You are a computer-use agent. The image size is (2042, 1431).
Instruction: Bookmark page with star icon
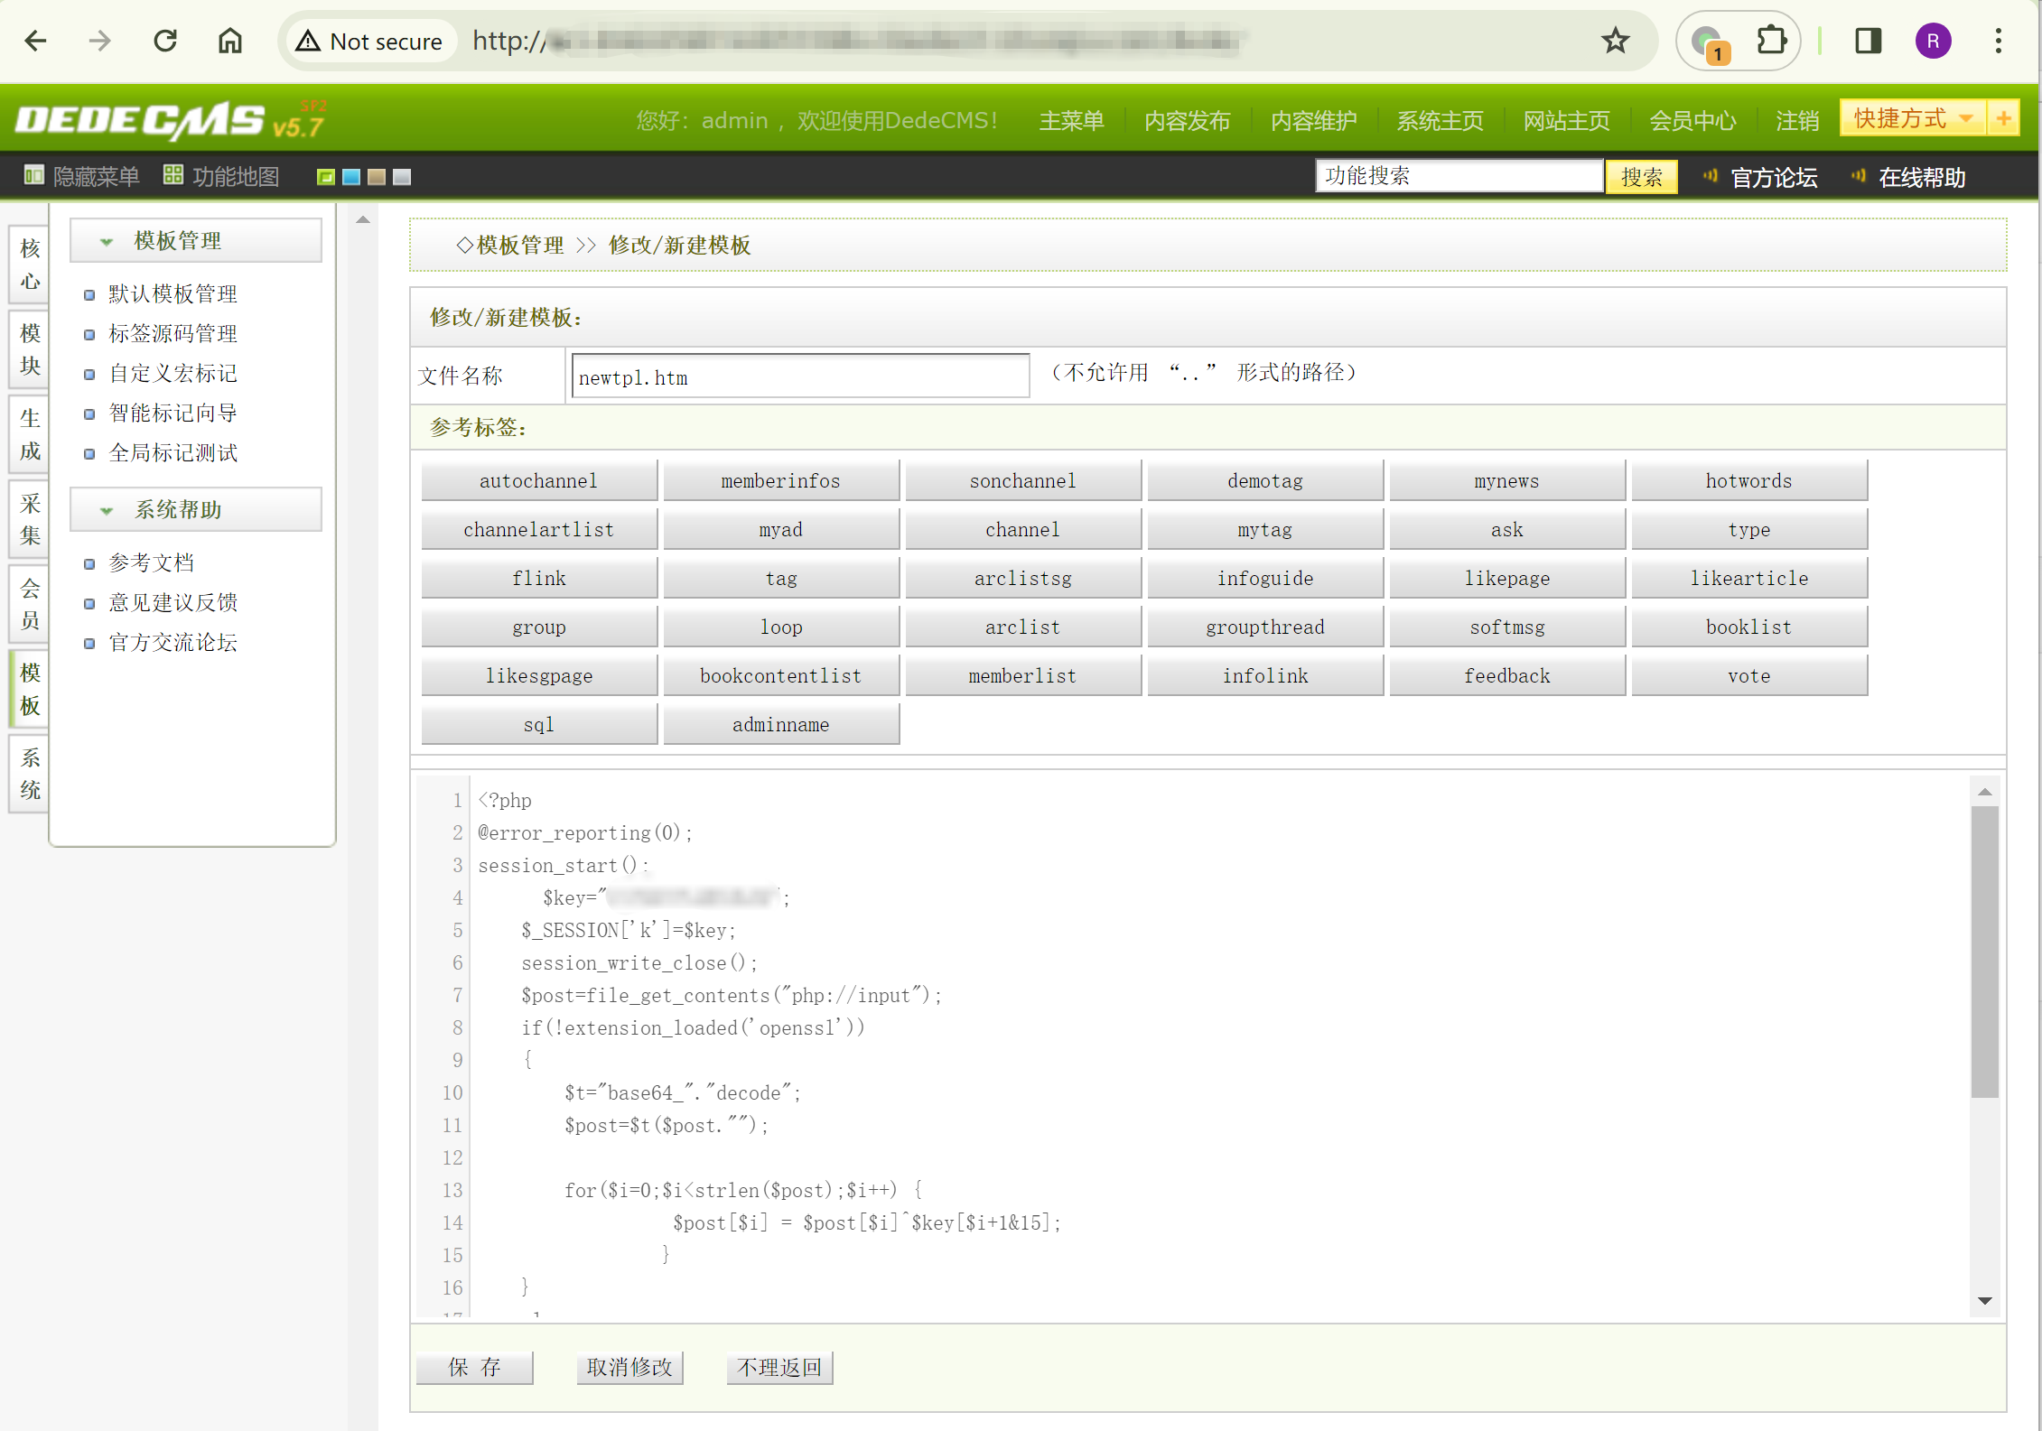[1615, 41]
